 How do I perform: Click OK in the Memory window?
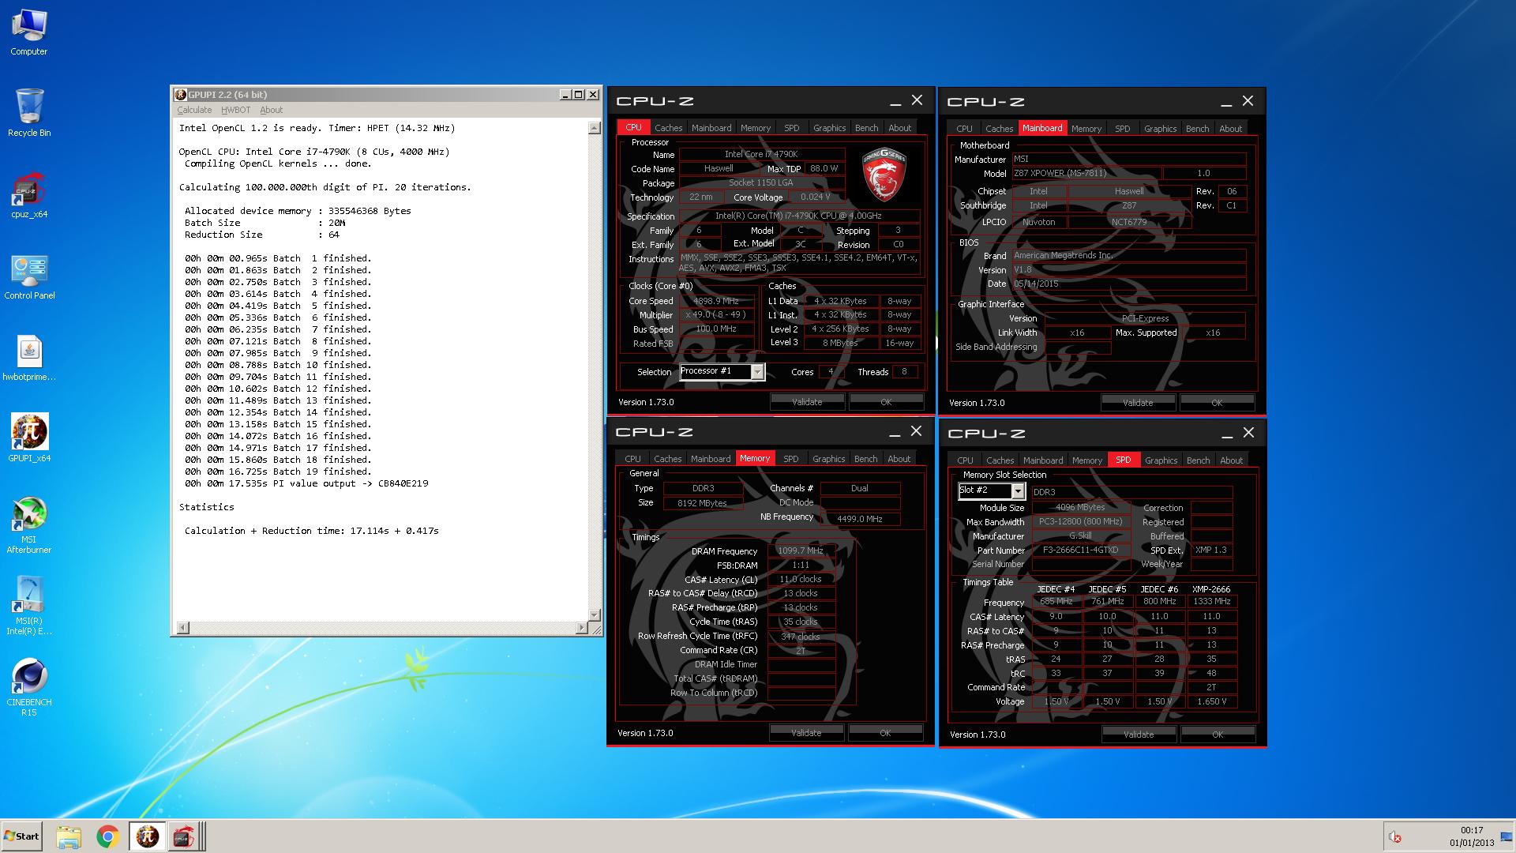(885, 733)
